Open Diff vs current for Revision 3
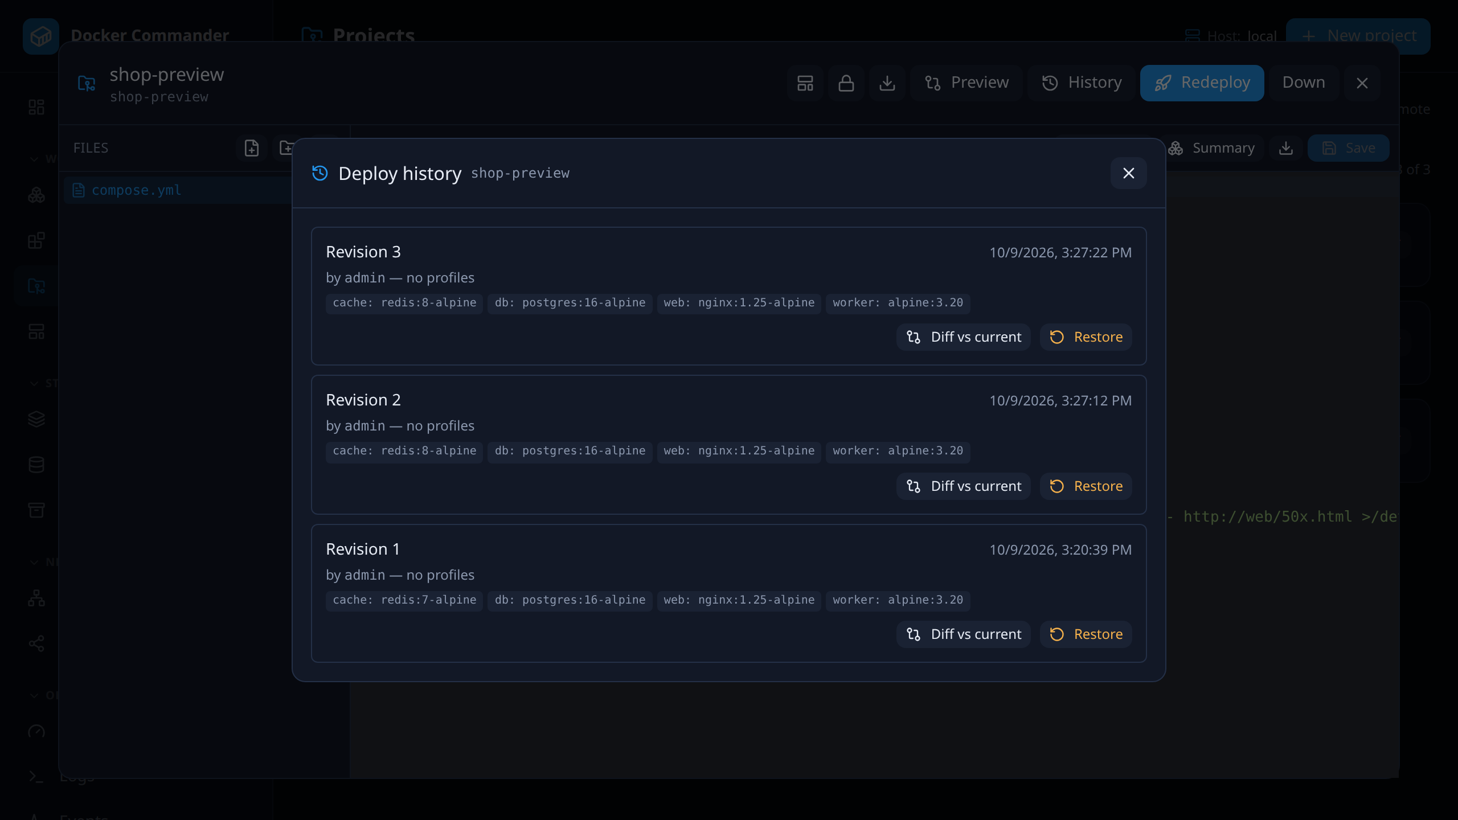This screenshot has width=1458, height=820. click(963, 337)
